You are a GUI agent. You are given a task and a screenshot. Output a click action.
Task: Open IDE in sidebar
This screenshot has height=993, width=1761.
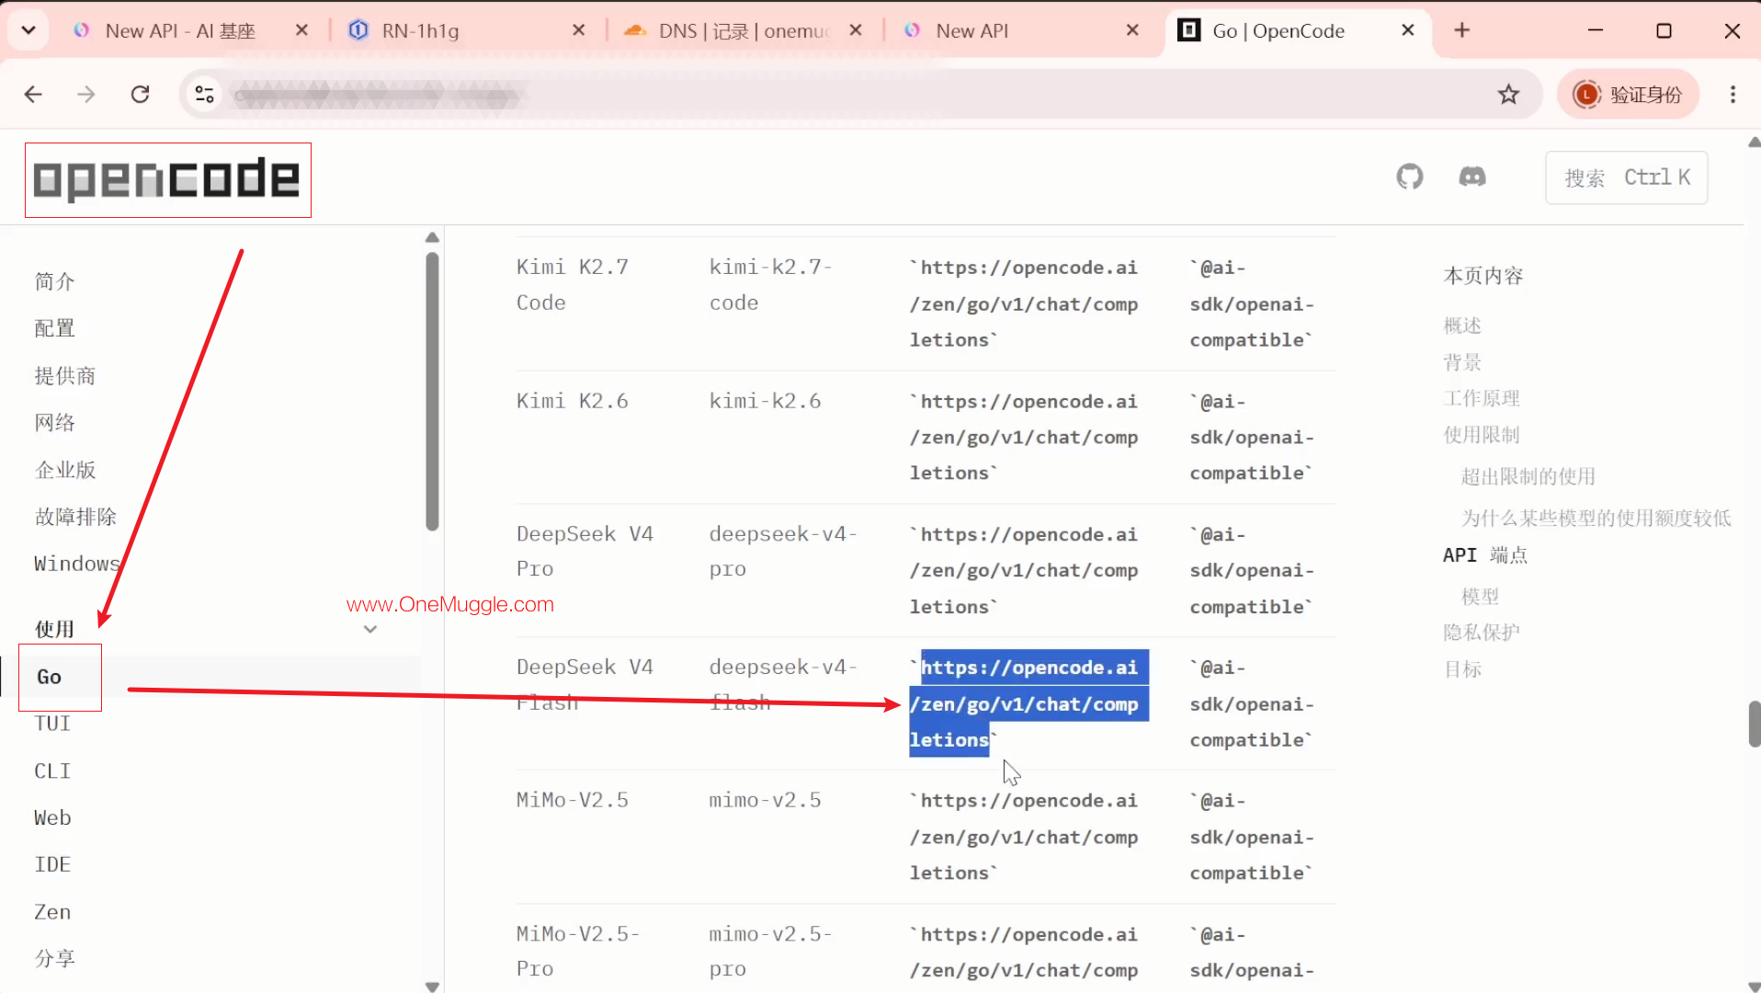(52, 864)
